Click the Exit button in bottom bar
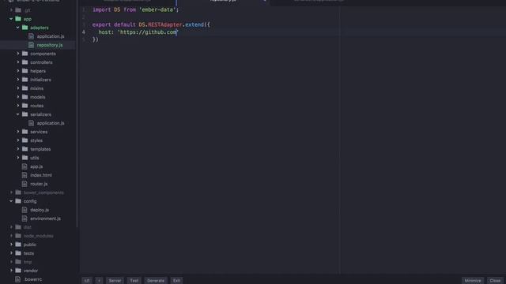 tap(176, 281)
